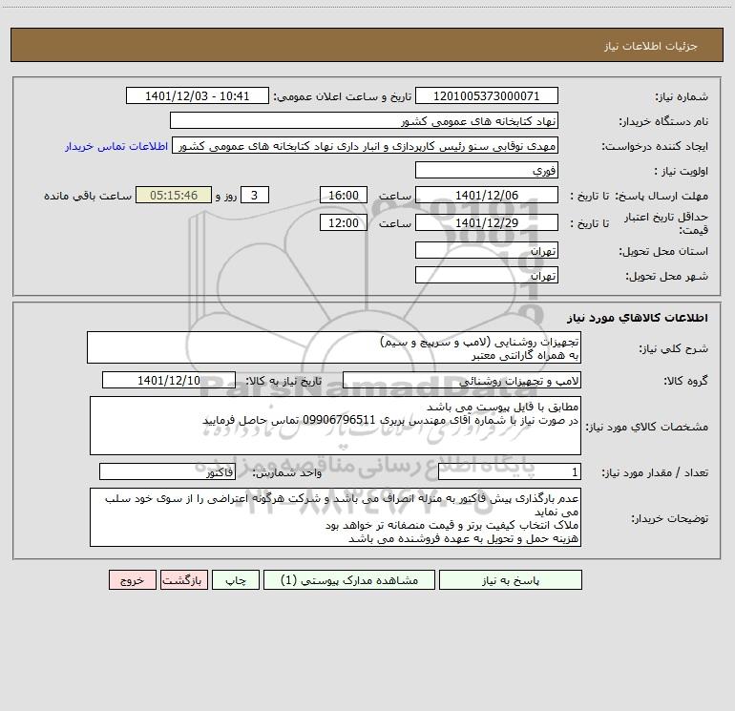
Task: Click the مشخصات کالای مورد نیاز label
Action: pos(649,427)
